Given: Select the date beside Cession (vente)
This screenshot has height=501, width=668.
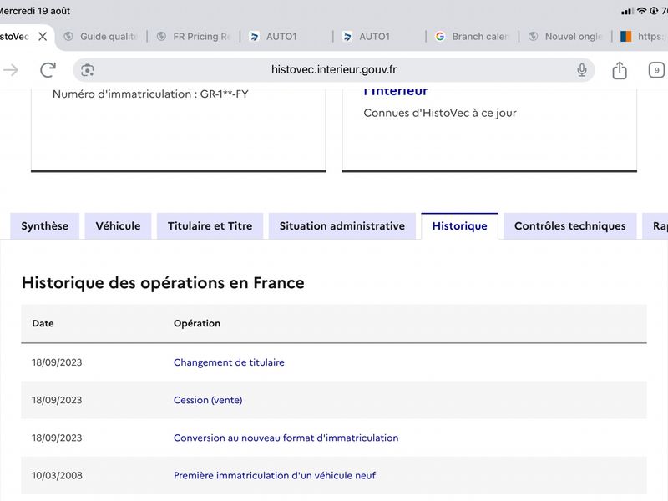Looking at the screenshot, I should (x=57, y=400).
